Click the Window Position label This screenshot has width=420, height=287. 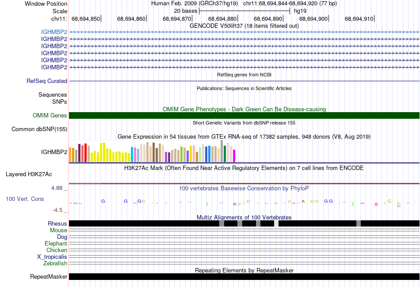point(46,4)
